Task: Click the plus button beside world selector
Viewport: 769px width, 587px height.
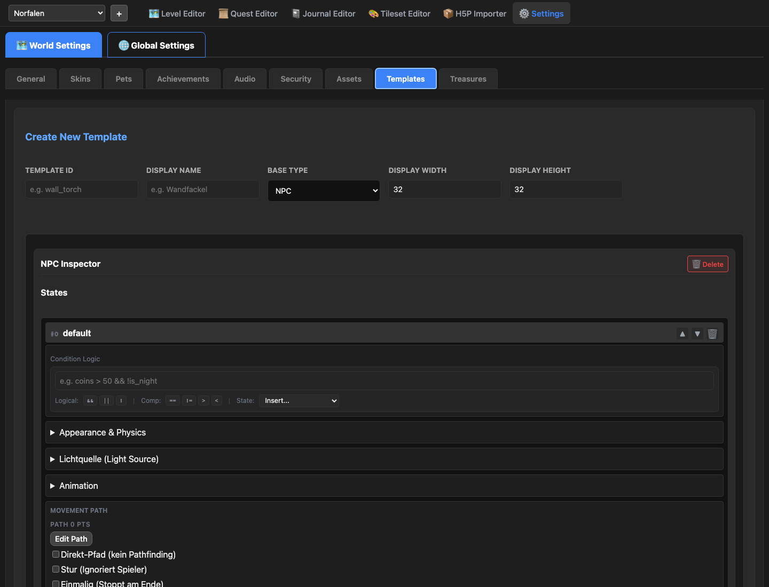Action: 119,13
